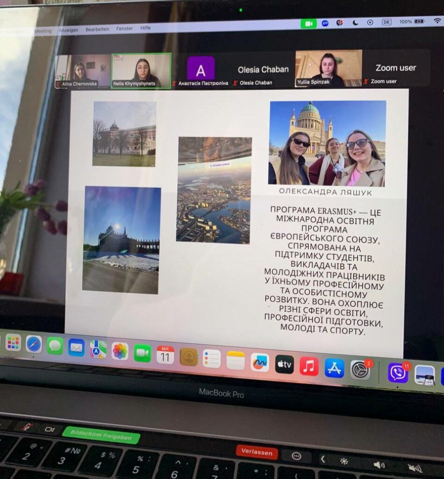Viewport: 444px width, 479px height.
Task: Open Safari from the dock
Action: click(34, 344)
